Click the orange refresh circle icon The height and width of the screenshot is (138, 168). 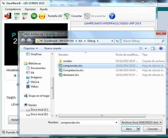(x=42, y=16)
